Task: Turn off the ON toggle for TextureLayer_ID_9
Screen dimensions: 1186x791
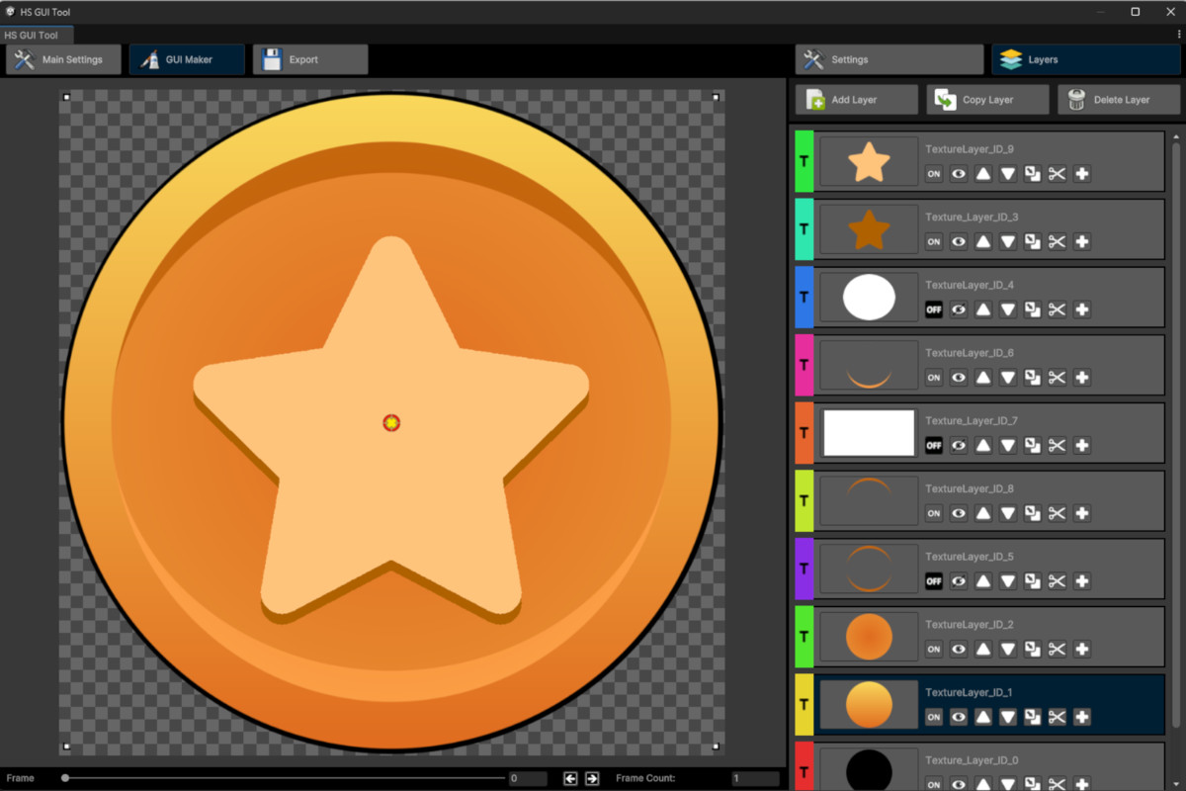Action: (x=933, y=173)
